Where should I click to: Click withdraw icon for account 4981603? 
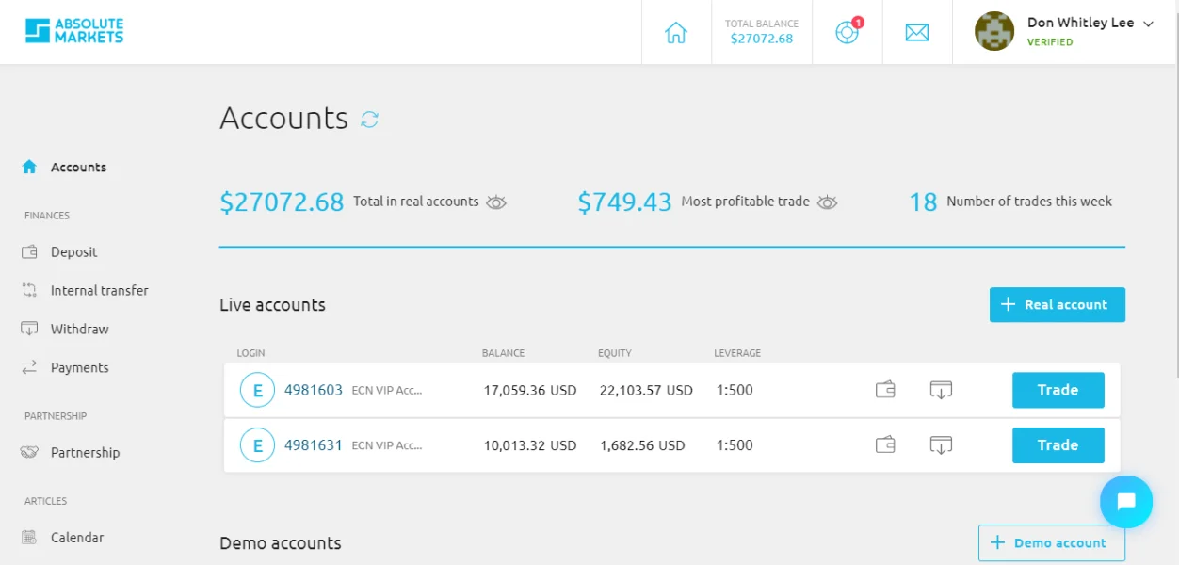click(x=941, y=390)
